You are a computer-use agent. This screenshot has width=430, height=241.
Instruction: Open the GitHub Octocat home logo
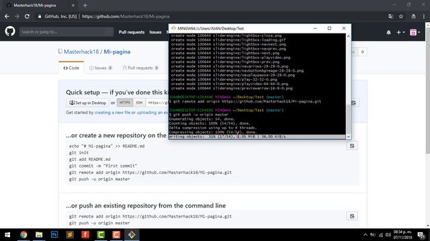pyautogui.click(x=10, y=31)
